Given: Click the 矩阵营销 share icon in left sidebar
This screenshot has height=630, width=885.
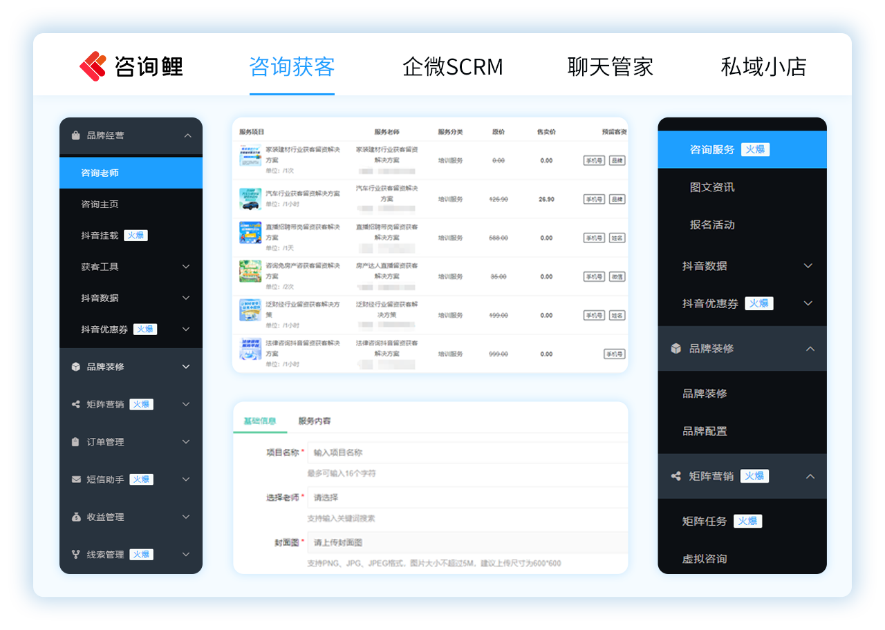Looking at the screenshot, I should point(76,404).
